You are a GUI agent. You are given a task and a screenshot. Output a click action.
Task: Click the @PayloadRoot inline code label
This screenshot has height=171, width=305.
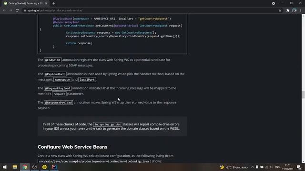click(55, 74)
